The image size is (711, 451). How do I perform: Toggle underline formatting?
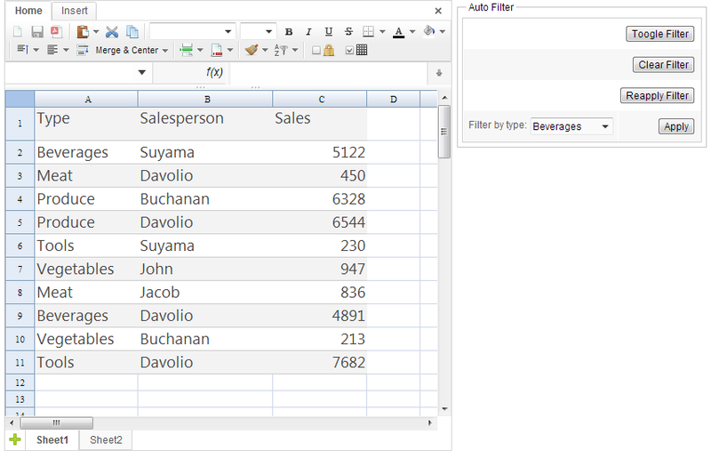[x=329, y=31]
